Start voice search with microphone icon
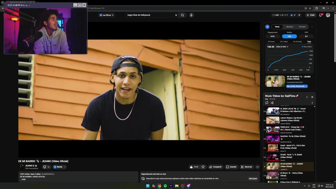Image resolution: width=336 pixels, height=189 pixels. [x=191, y=15]
